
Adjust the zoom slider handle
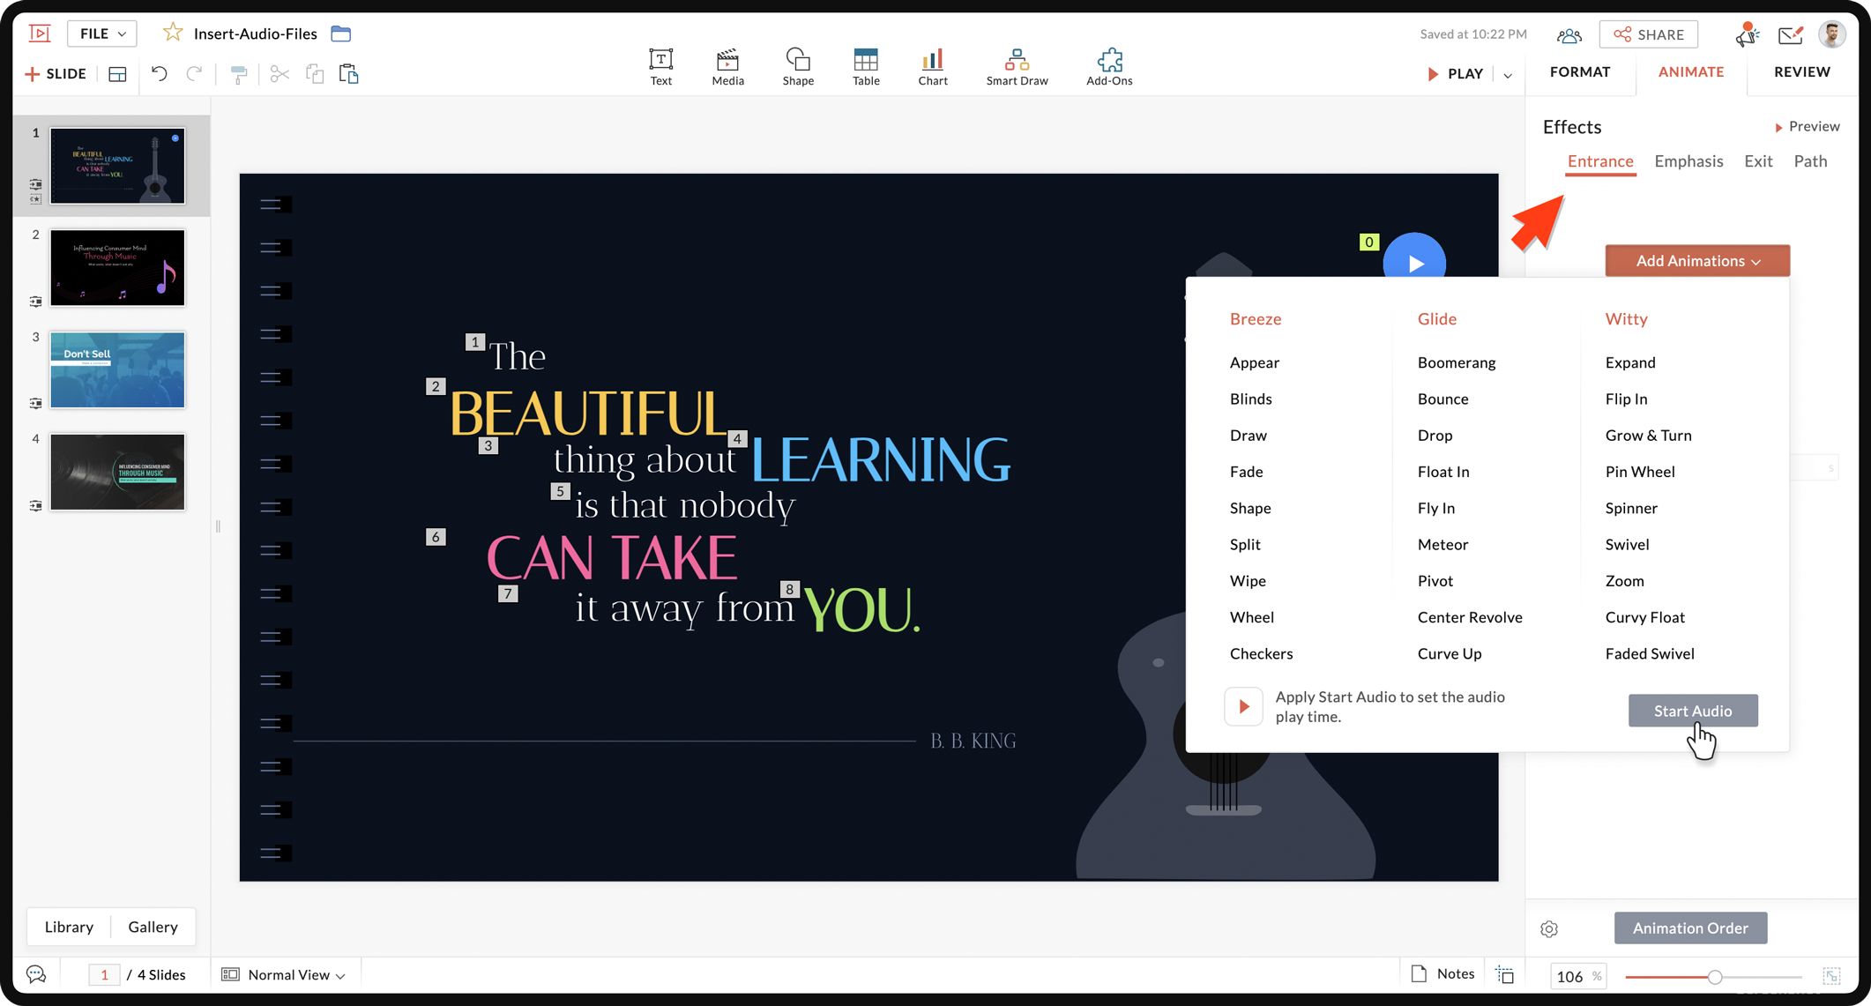[1714, 977]
